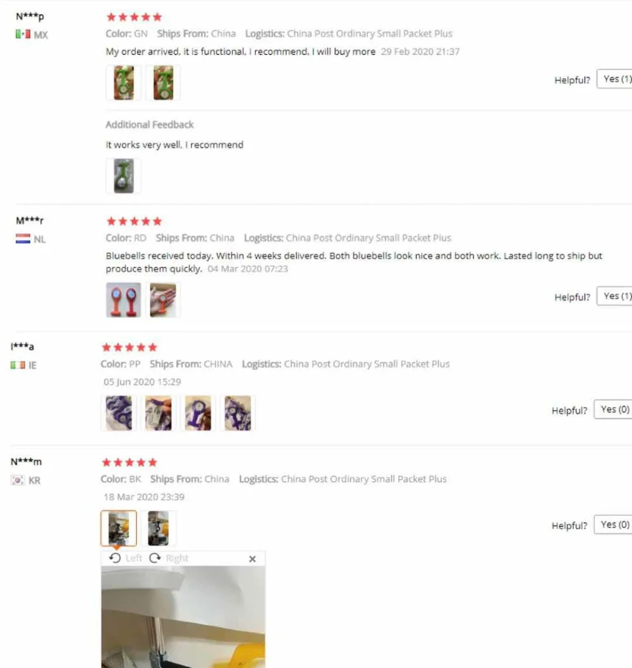Open second green watch photo thumbnail

click(163, 83)
